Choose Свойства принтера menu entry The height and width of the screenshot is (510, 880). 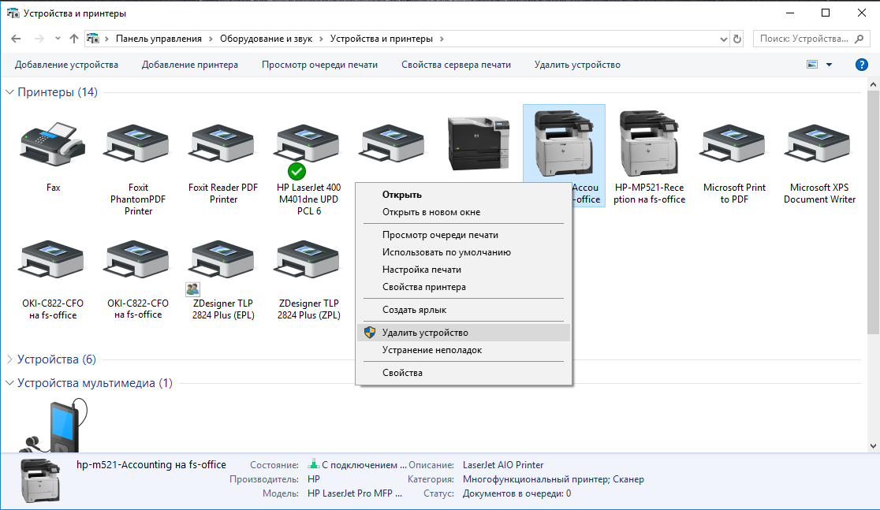(x=464, y=287)
